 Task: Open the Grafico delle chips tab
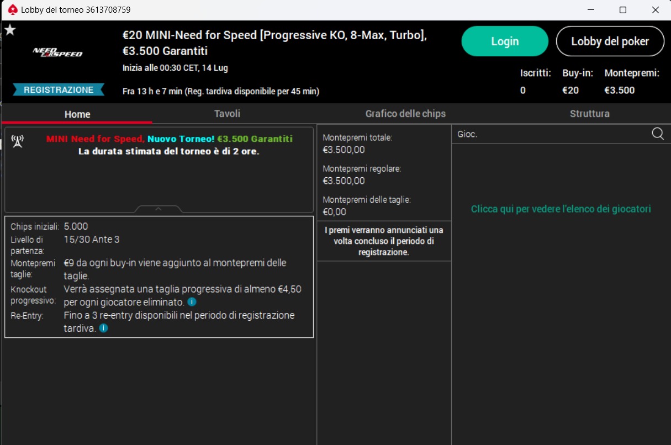point(405,114)
